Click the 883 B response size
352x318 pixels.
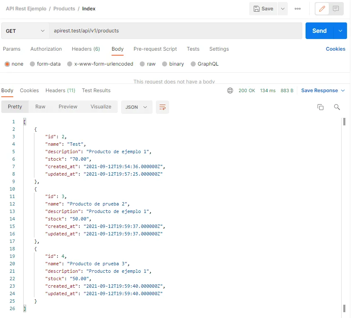pos(287,91)
